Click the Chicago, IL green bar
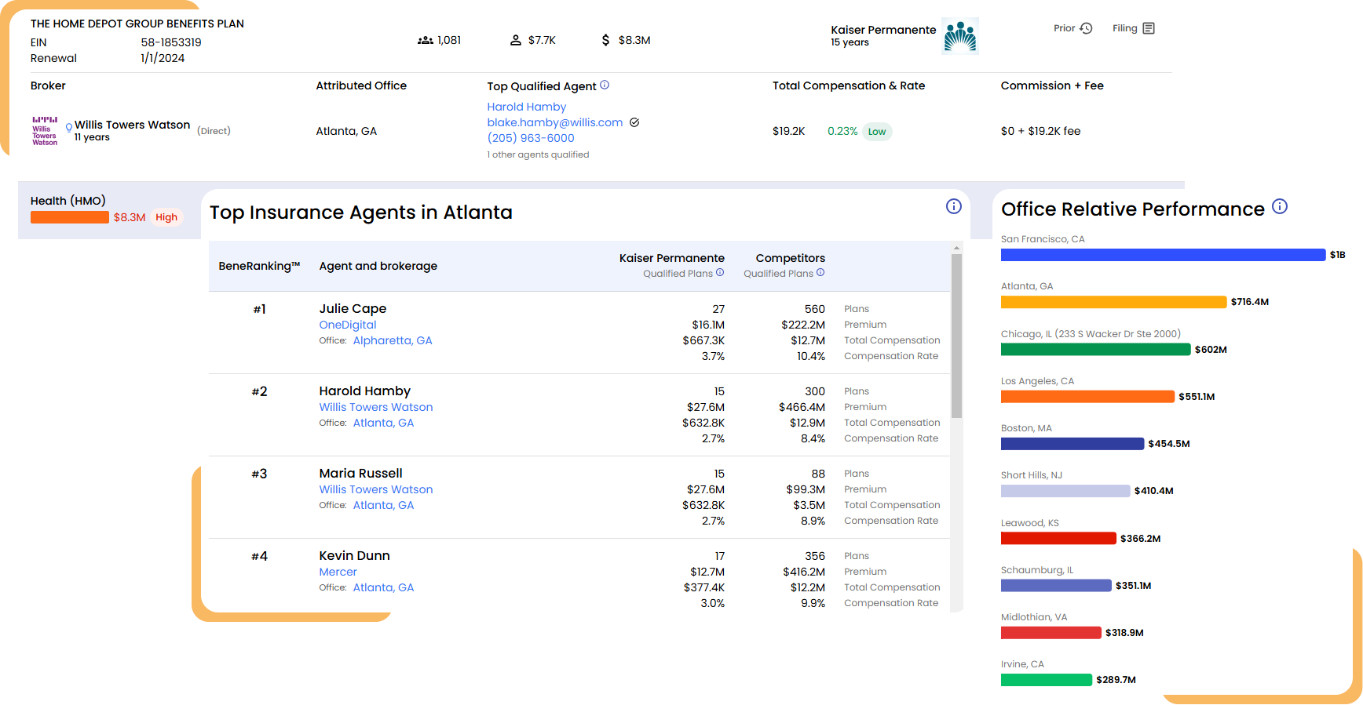Viewport: 1363px width, 705px height. (x=1095, y=349)
